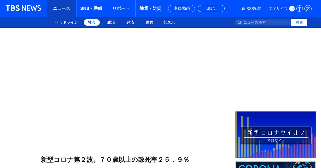Click the 連続動画 pill button

181,9
